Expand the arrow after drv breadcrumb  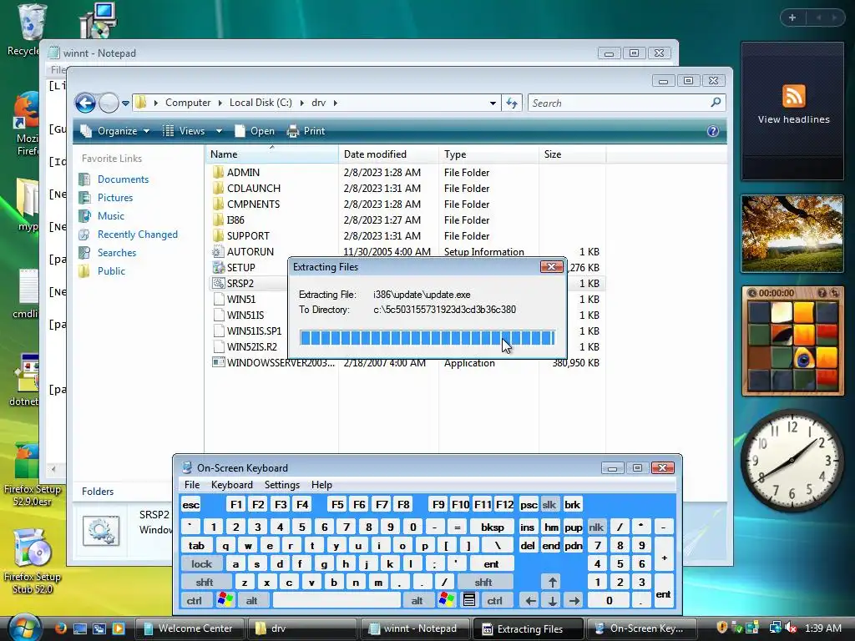coord(335,103)
